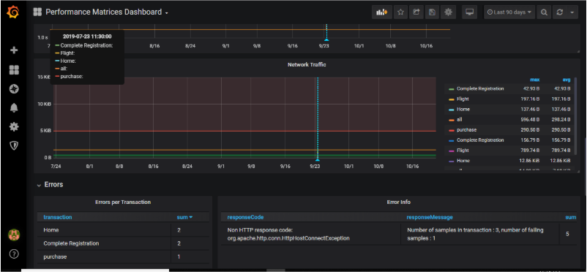
Task: Star this dashboard
Action: coord(400,12)
